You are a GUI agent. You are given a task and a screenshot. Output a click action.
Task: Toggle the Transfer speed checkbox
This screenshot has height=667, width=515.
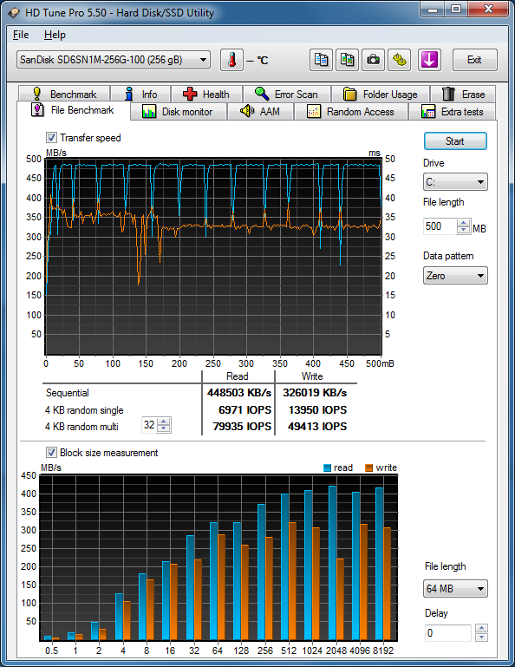click(51, 138)
